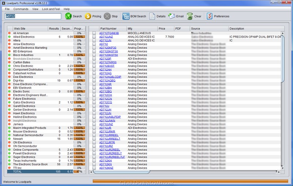Click green status dot for Newark
Viewport: 293px width, 186px height.
click(10, 139)
